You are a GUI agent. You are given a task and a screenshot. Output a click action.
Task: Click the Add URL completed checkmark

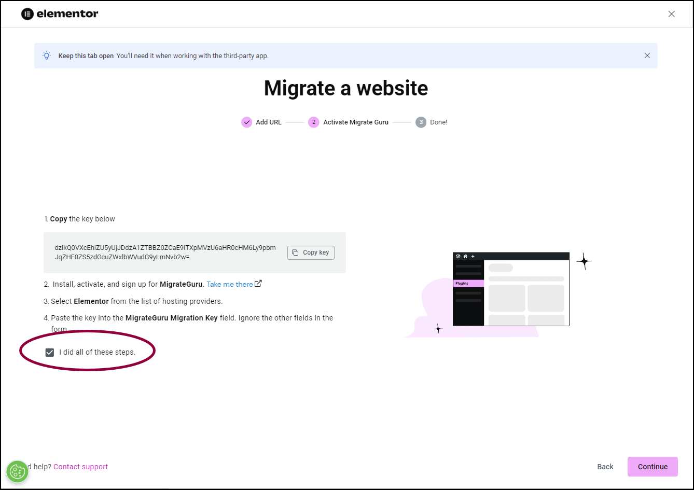click(x=246, y=122)
